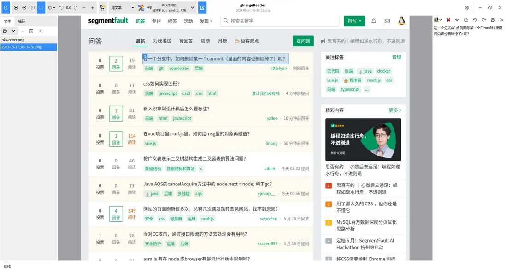This screenshot has width=506, height=272.
Task: Clear the output text with the X button
Action: tap(501, 20)
